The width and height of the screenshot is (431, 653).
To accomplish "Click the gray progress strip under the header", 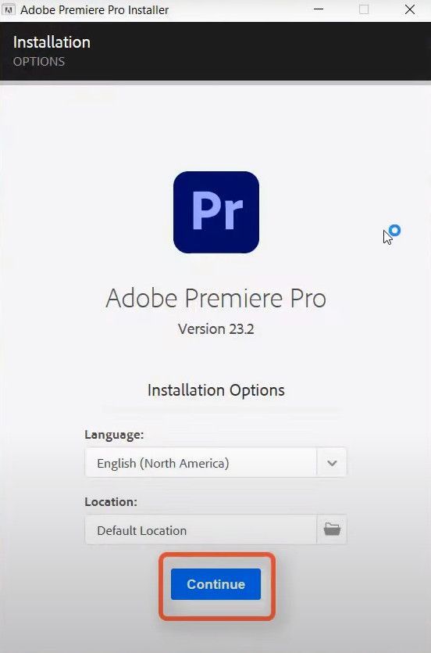I will click(x=215, y=82).
